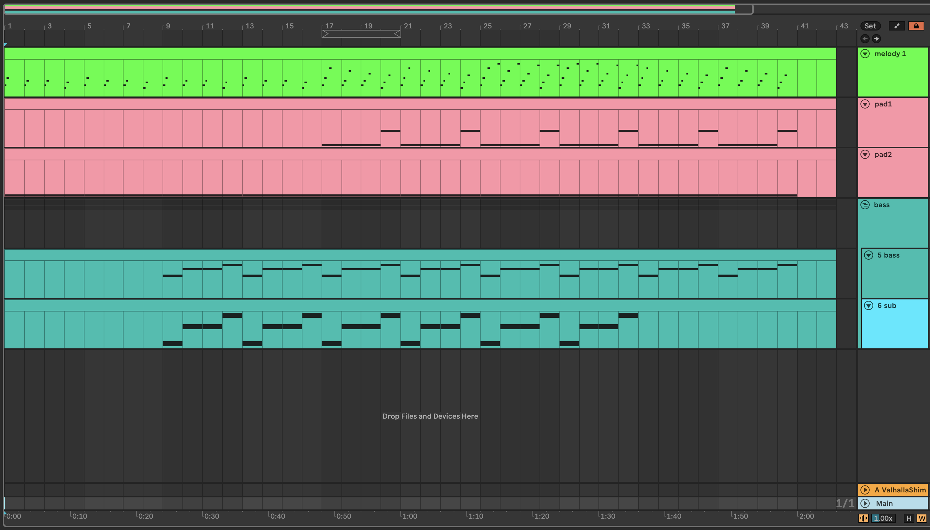930x530 pixels.
Task: Jump to next locator with right arrow
Action: [x=876, y=39]
